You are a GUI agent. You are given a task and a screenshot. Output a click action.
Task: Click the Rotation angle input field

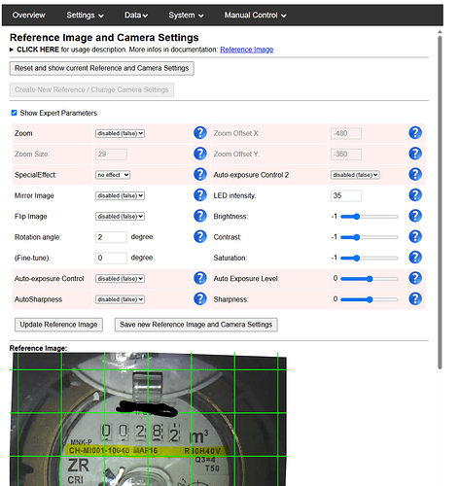click(x=111, y=237)
